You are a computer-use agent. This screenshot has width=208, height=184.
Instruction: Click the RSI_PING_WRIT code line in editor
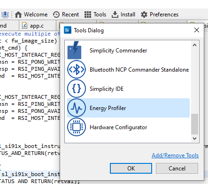(30, 104)
